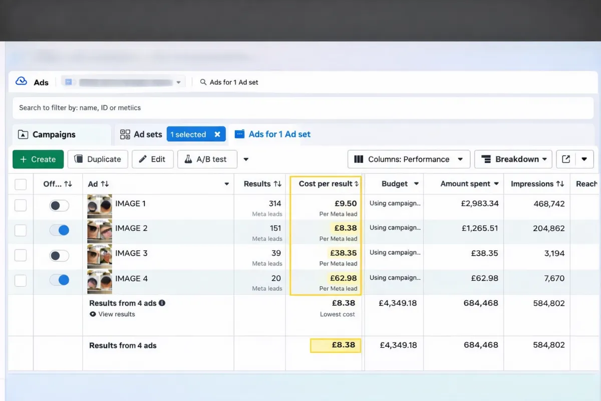Click the £62.98 cost per result value
The image size is (601, 401).
click(x=343, y=279)
